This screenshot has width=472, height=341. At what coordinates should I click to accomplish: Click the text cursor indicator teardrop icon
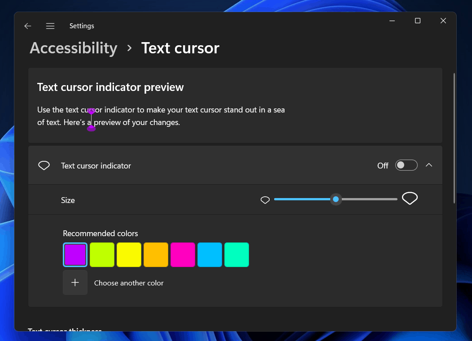(x=44, y=165)
